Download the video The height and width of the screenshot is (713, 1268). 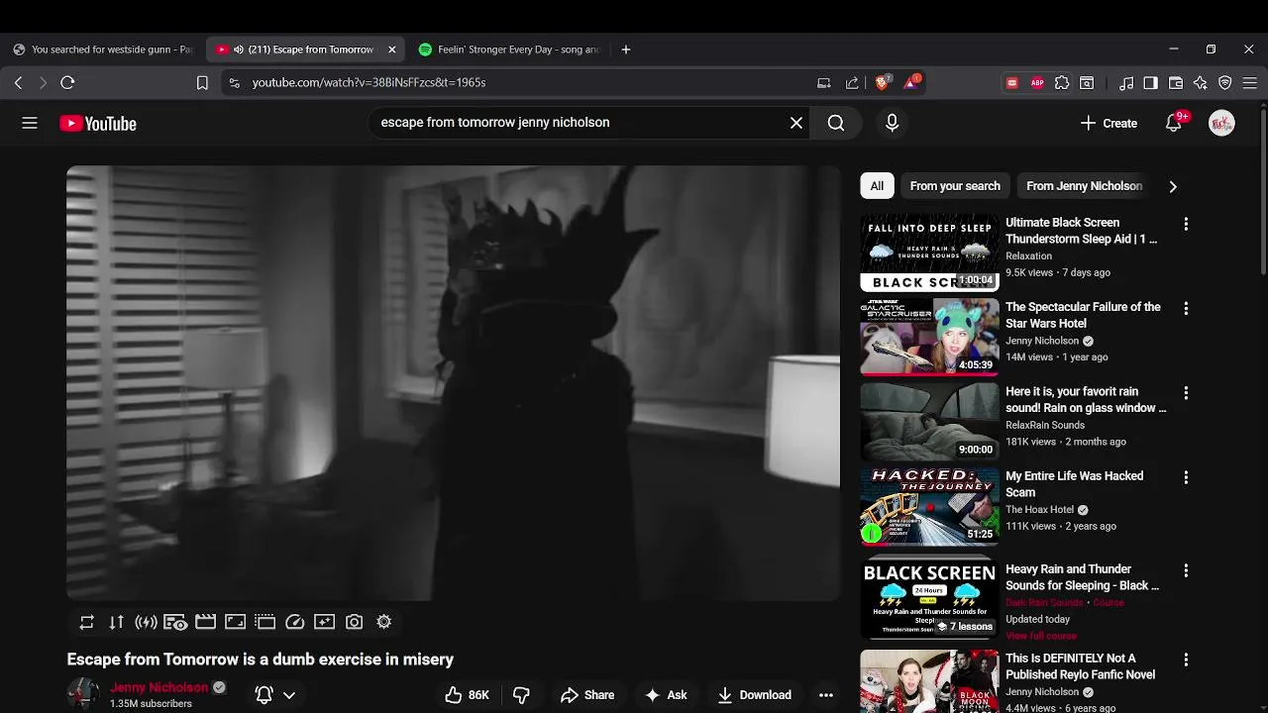click(x=755, y=695)
